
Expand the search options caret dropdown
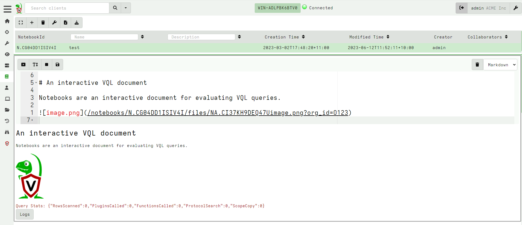[x=126, y=8]
